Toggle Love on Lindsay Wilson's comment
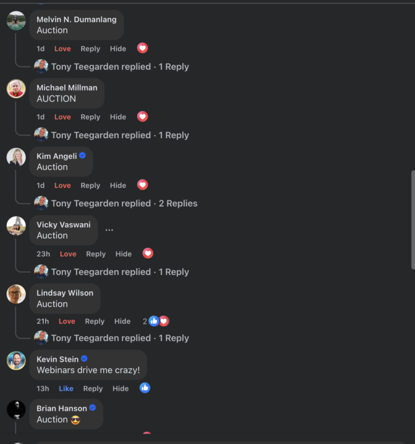 [x=67, y=321]
